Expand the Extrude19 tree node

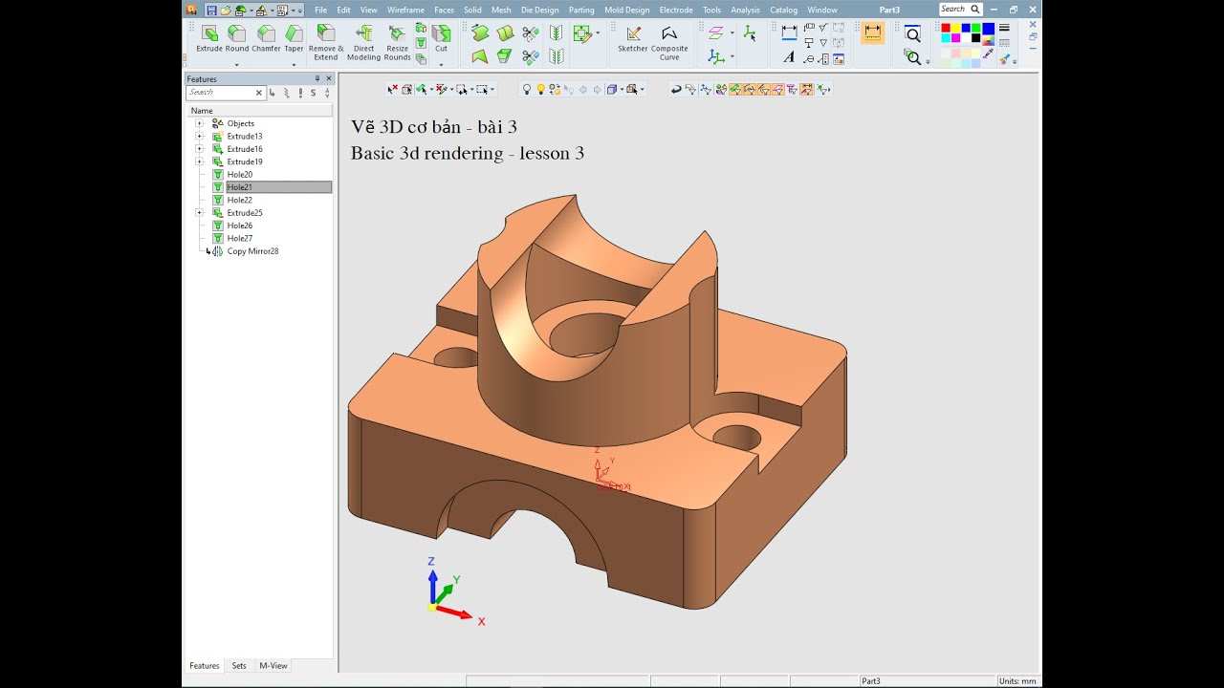click(x=200, y=161)
